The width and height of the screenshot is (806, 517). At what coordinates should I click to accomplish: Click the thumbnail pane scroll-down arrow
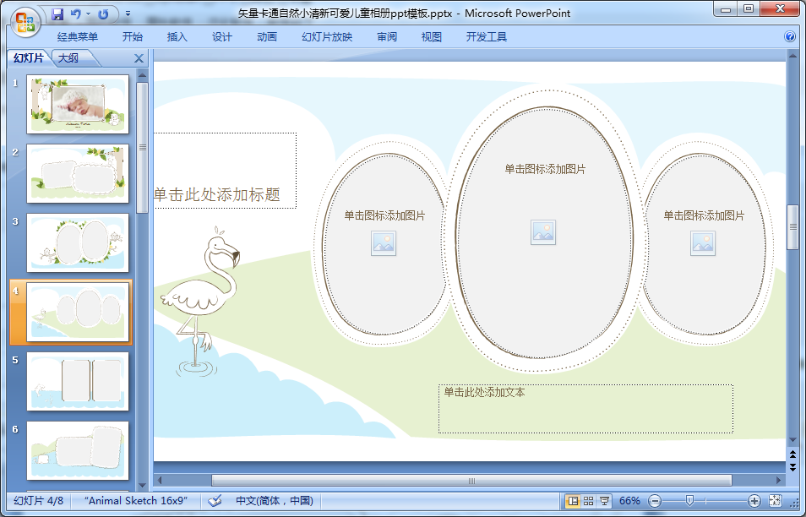(x=143, y=485)
